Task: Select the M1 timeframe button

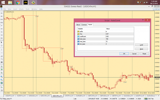Action: tap(2, 13)
